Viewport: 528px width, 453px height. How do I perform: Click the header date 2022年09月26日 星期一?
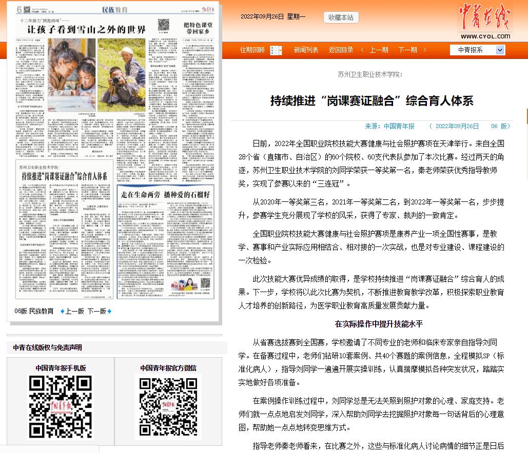coord(273,16)
